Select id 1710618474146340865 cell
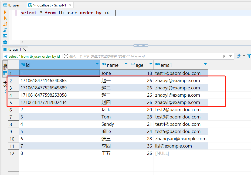 coord(59,80)
